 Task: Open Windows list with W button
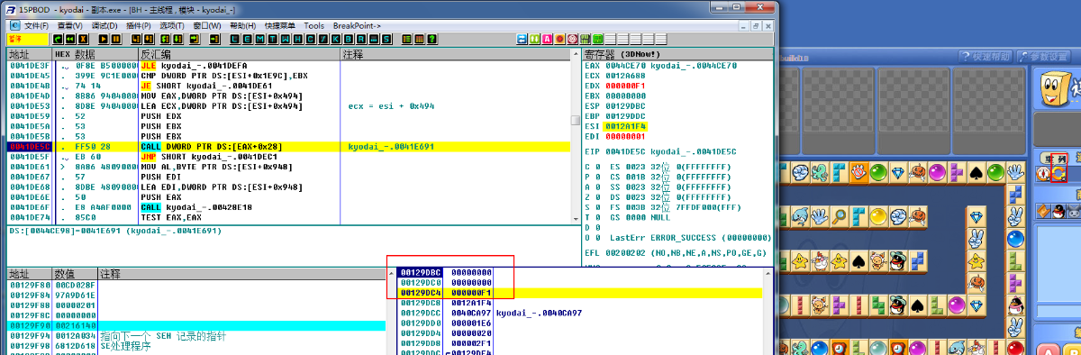click(285, 39)
